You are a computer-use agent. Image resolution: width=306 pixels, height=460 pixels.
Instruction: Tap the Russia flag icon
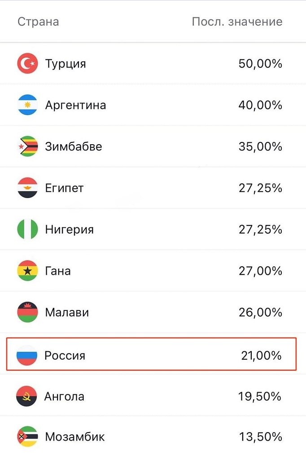(26, 355)
